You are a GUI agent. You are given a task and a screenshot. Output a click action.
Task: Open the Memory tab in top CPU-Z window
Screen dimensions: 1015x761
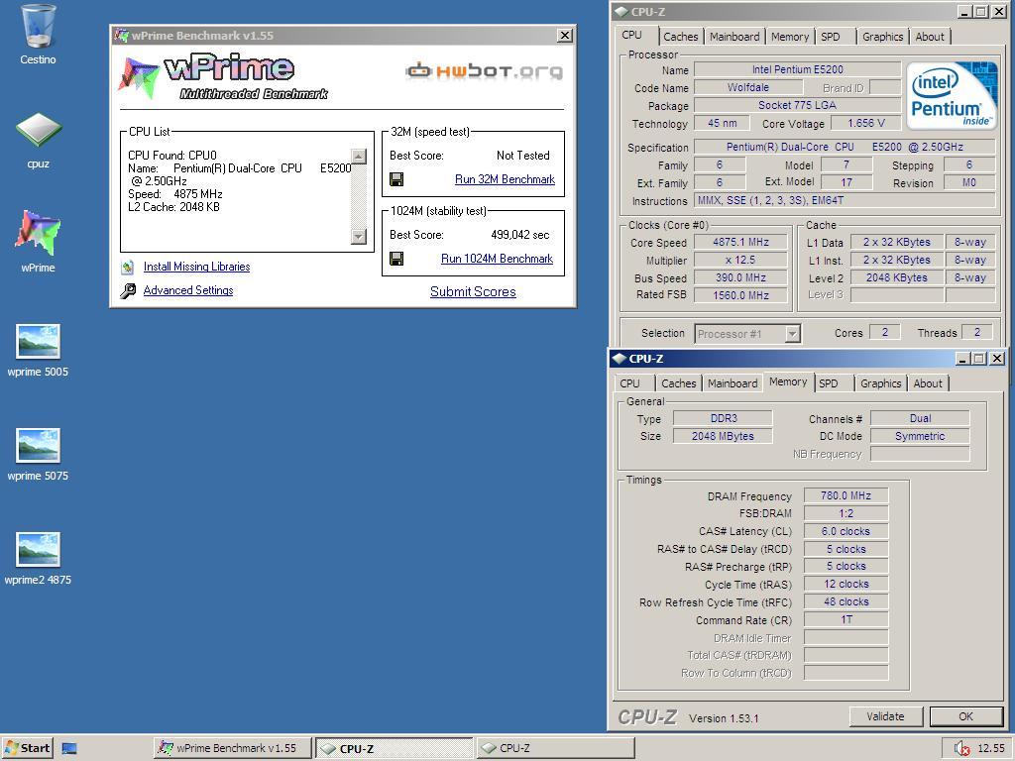[790, 37]
